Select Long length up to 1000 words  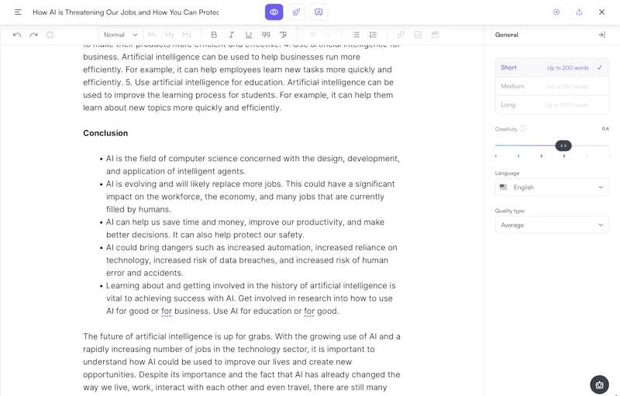552,105
